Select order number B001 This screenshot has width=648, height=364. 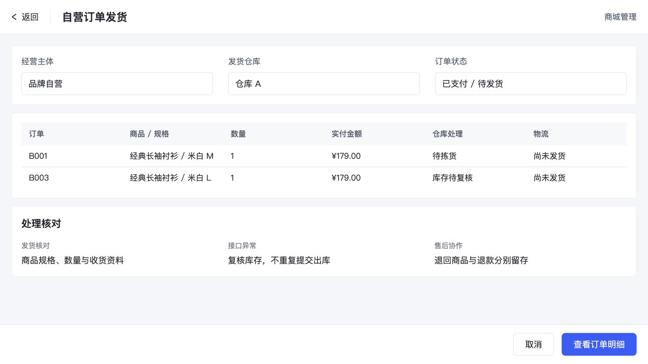[38, 156]
